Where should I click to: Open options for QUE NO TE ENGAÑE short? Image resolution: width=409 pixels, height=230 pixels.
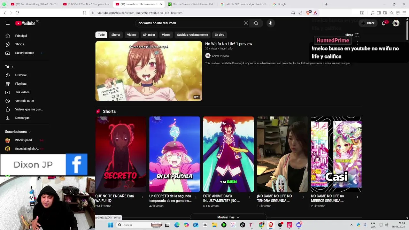tap(142, 198)
